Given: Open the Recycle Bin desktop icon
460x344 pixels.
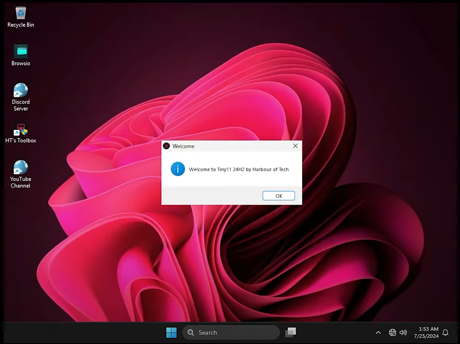Looking at the screenshot, I should click(x=20, y=14).
